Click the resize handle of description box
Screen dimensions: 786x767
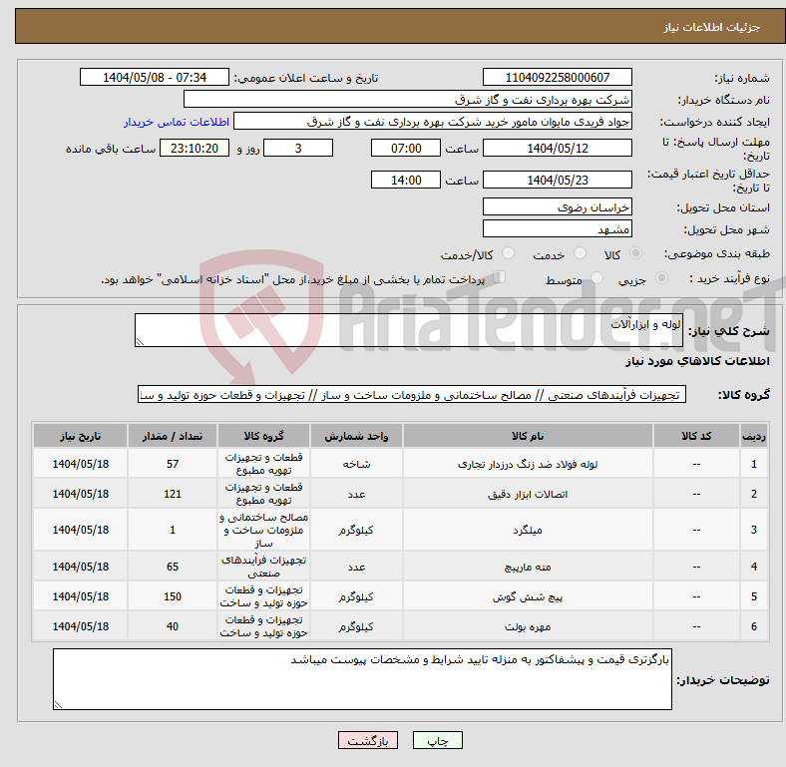pyautogui.click(x=140, y=342)
